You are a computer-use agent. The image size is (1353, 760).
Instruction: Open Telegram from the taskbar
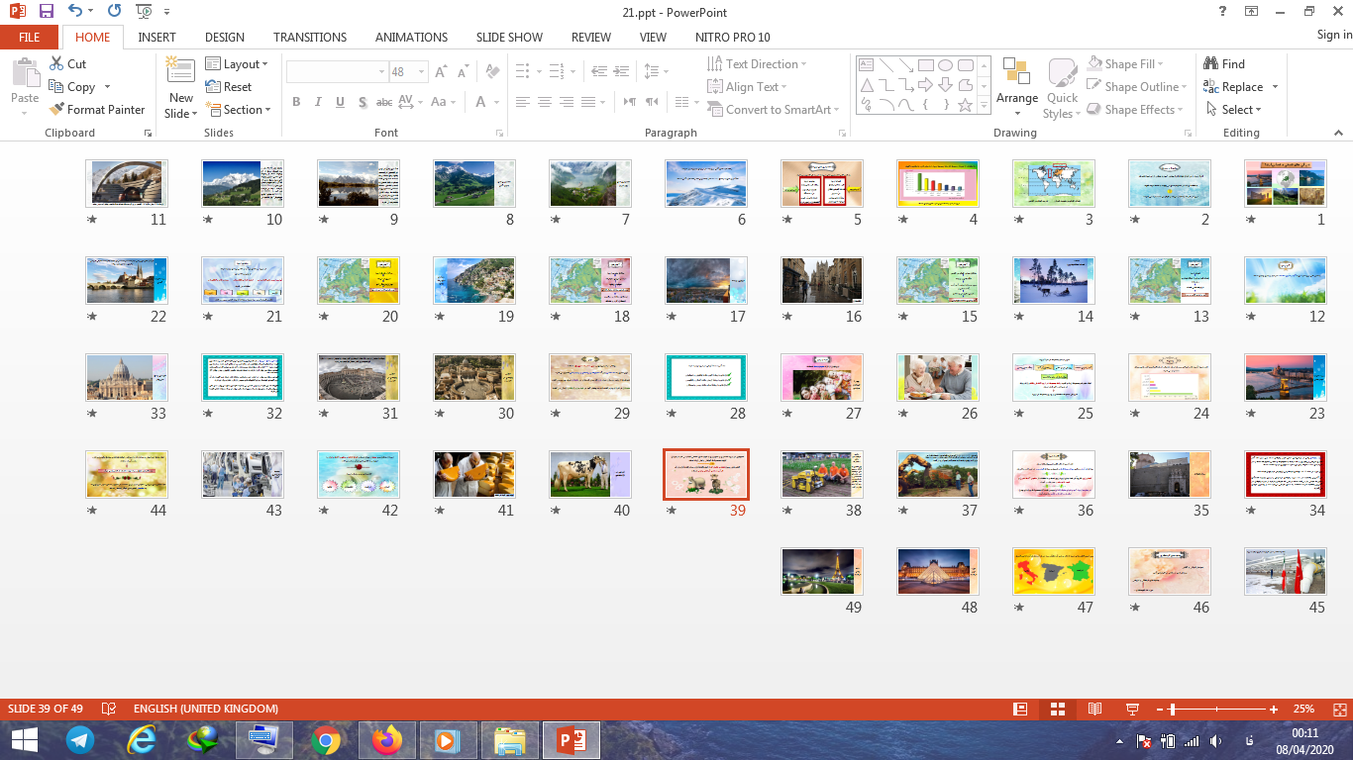coord(80,740)
